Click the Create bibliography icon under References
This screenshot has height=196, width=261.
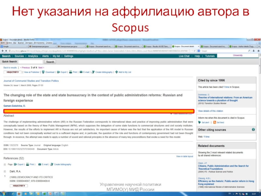[52, 164]
